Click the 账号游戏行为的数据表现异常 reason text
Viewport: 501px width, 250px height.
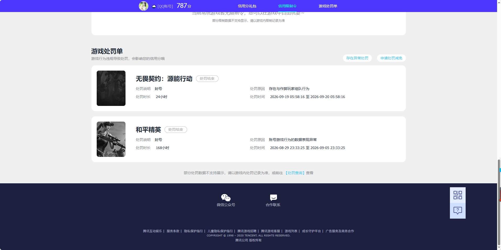[x=293, y=140]
